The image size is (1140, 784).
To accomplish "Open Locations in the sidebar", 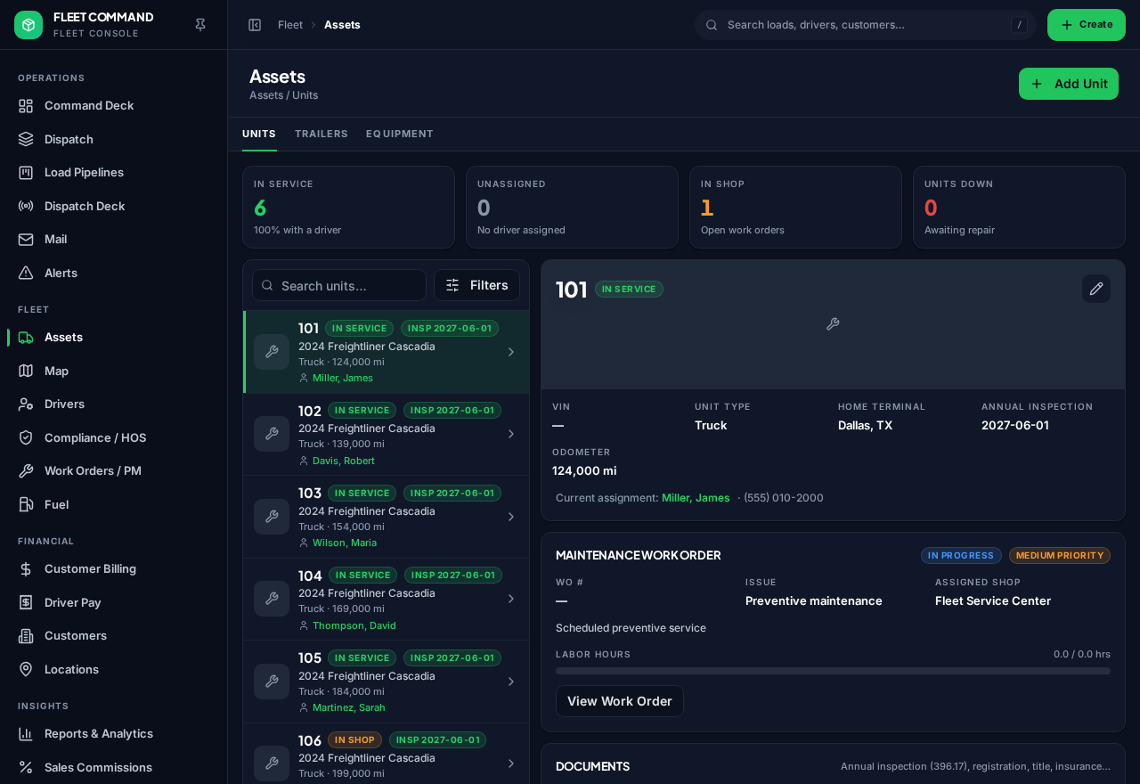I will point(114,669).
